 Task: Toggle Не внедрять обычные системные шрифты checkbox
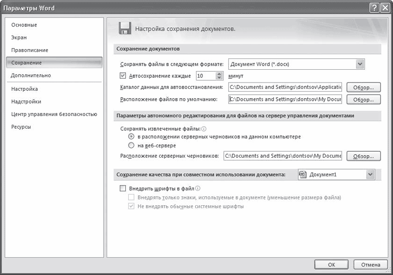click(131, 206)
